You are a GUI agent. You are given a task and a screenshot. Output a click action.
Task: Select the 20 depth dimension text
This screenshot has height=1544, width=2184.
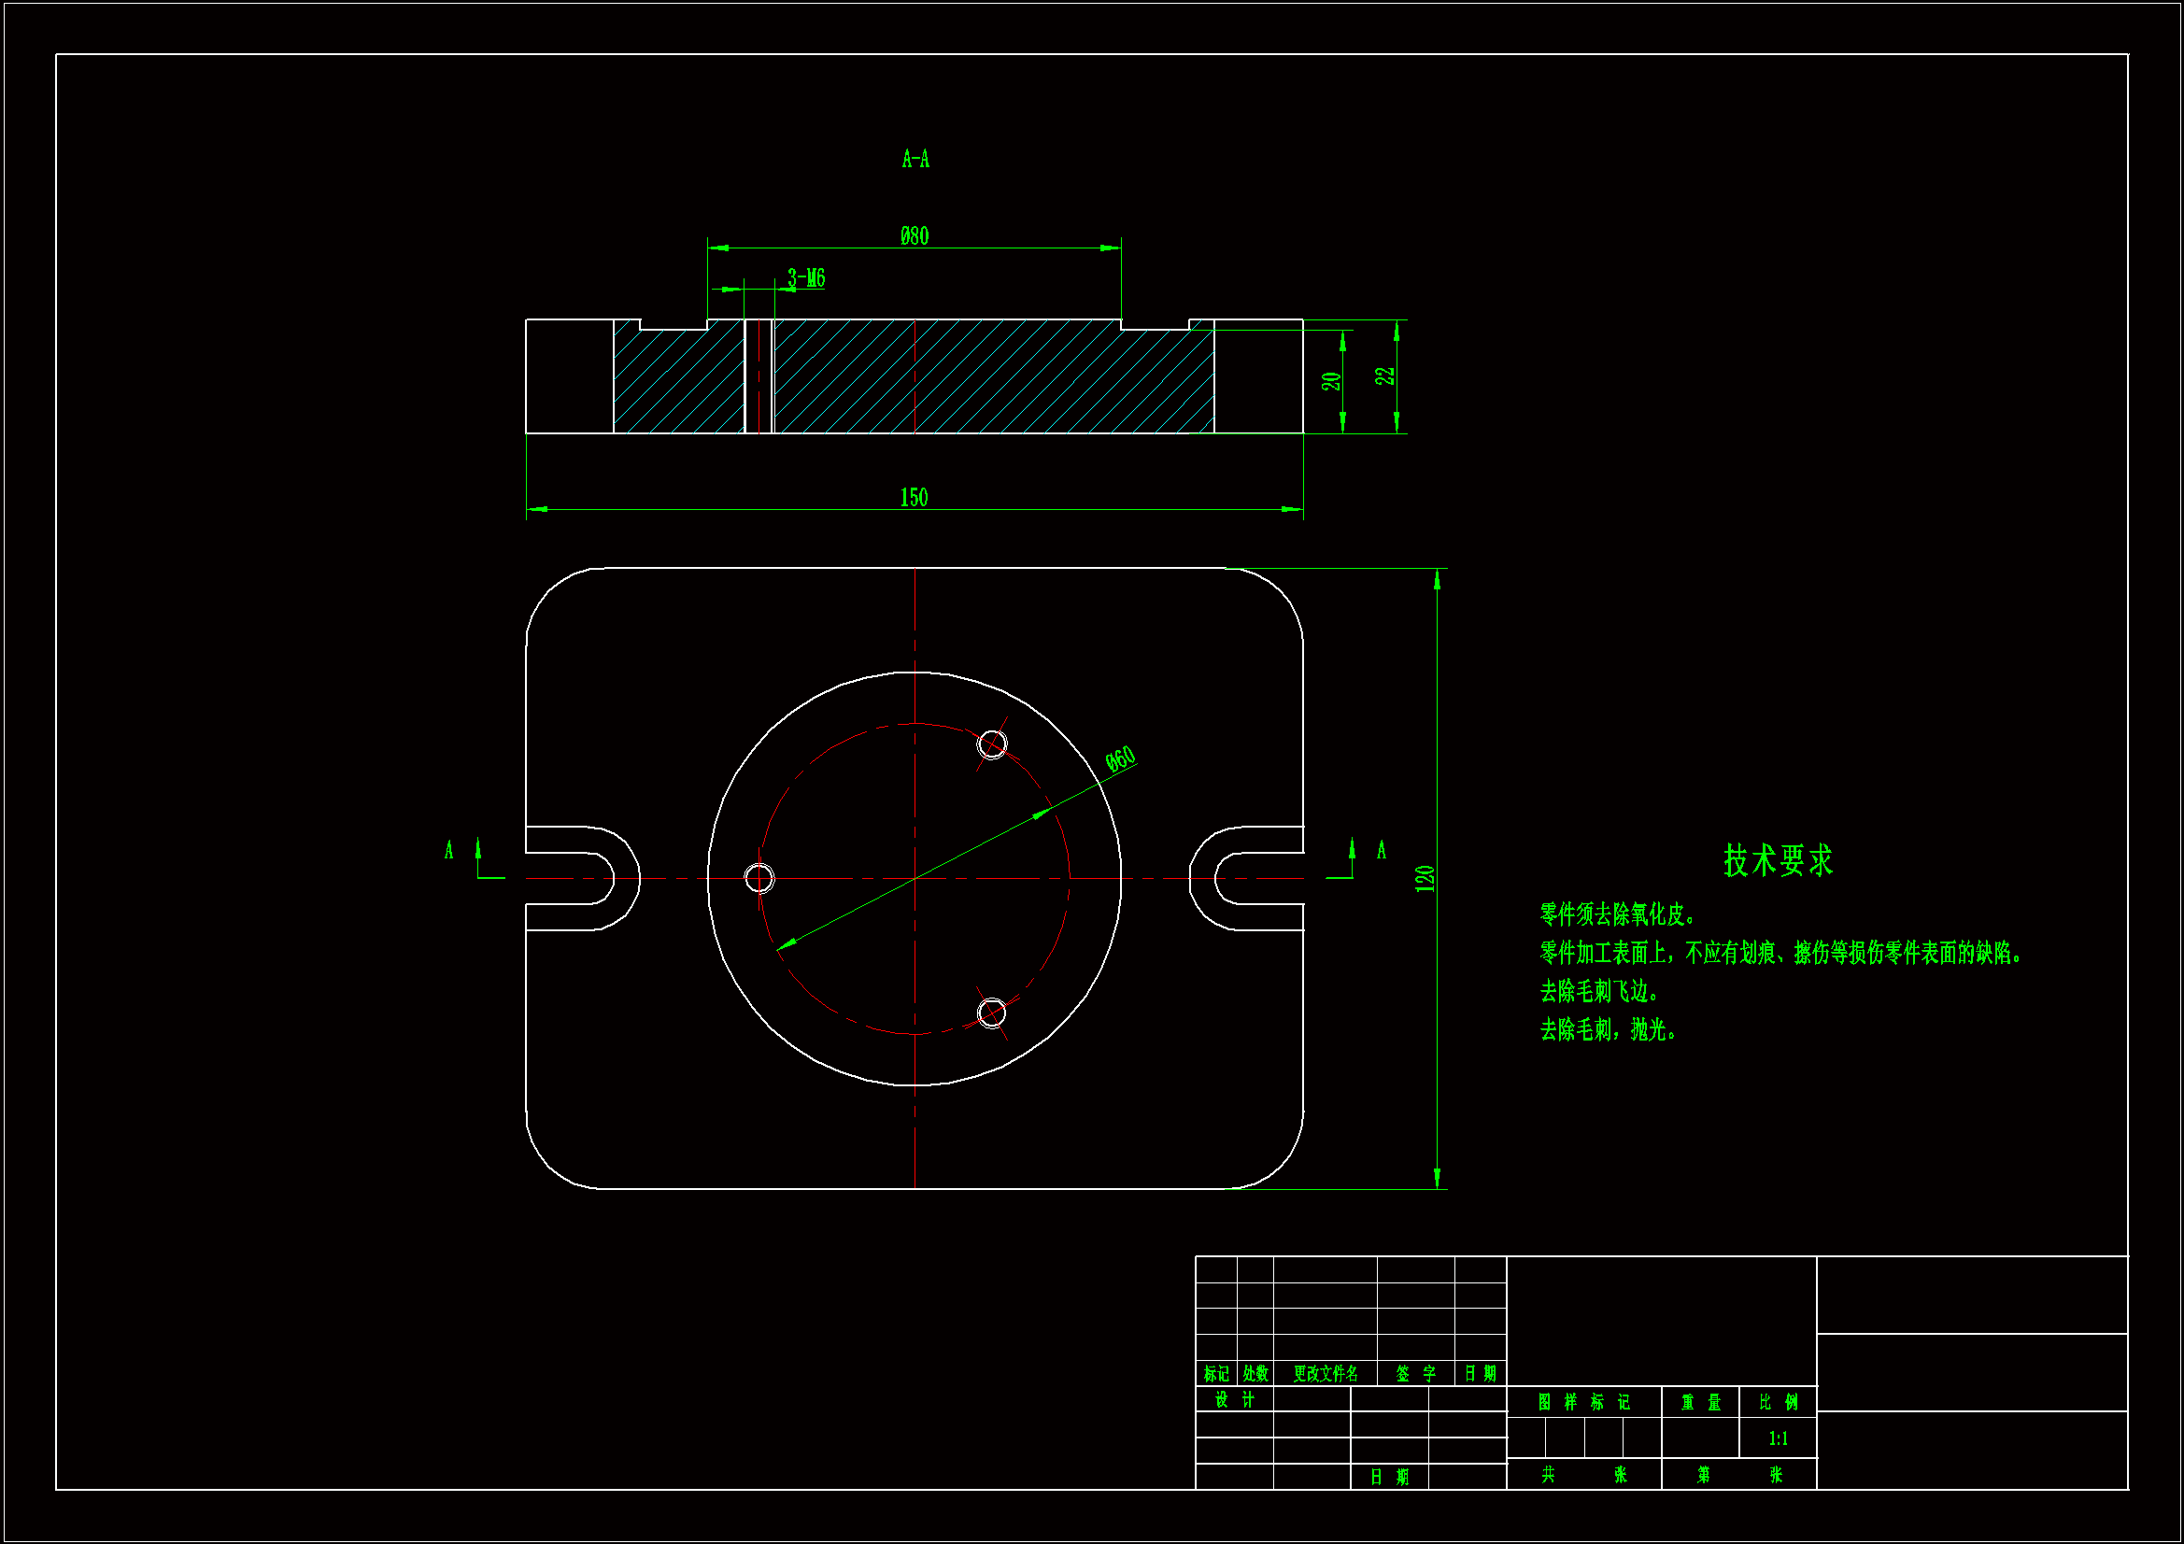[x=1331, y=381]
